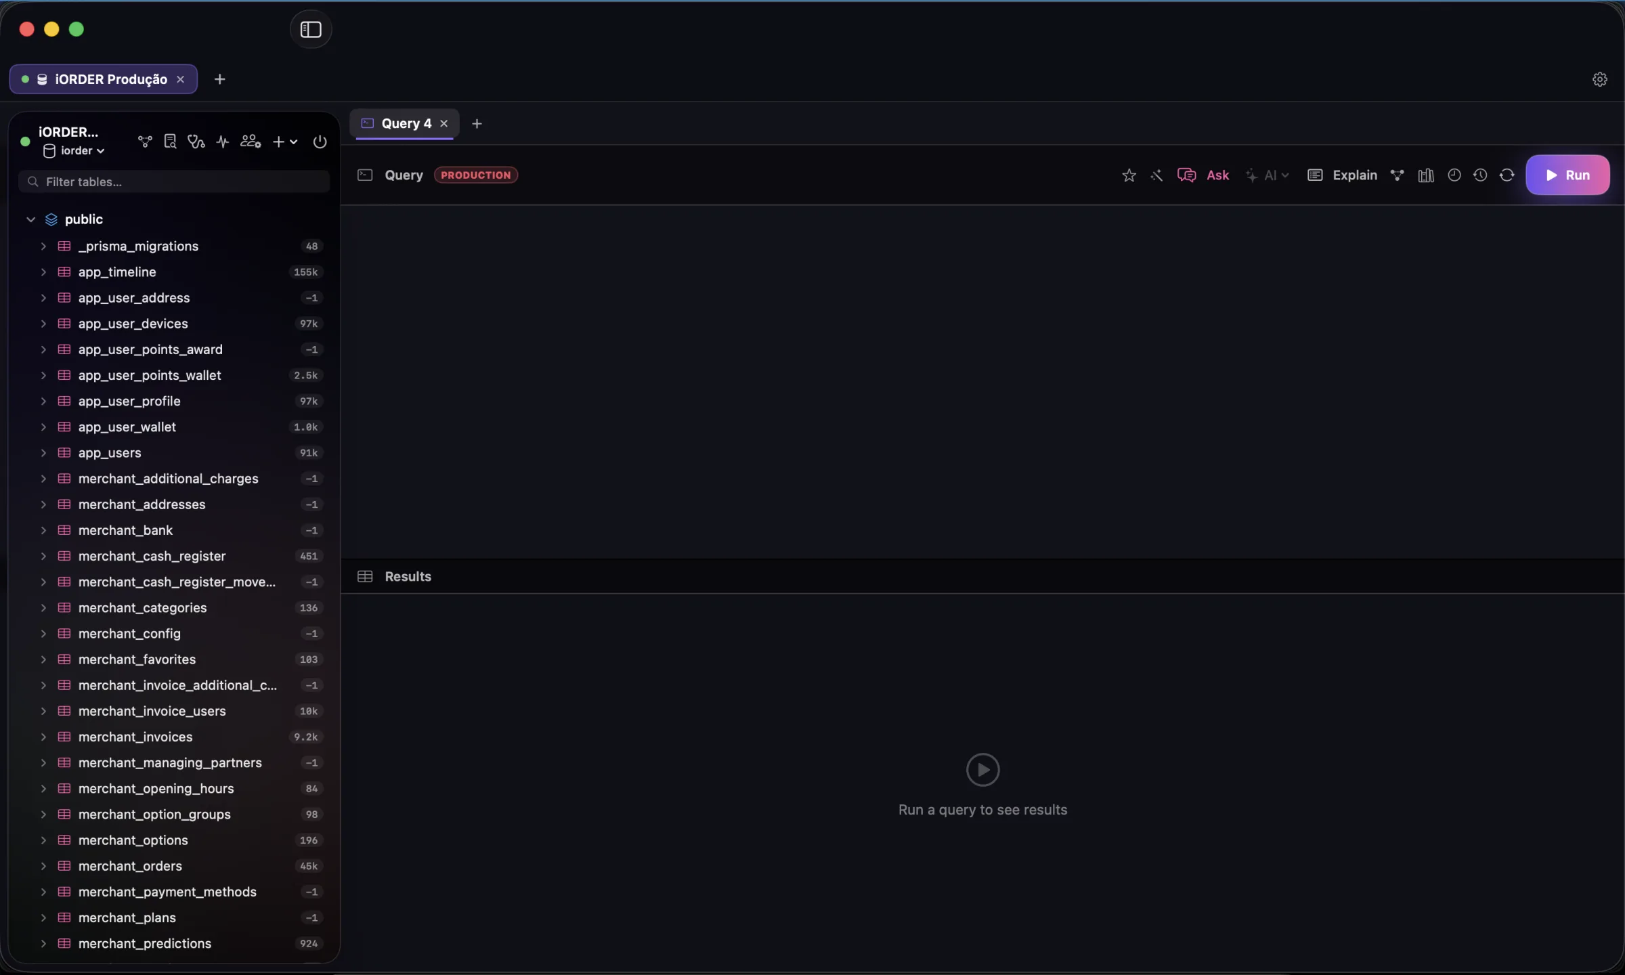Open the query history icon
The height and width of the screenshot is (975, 1625).
point(1480,175)
